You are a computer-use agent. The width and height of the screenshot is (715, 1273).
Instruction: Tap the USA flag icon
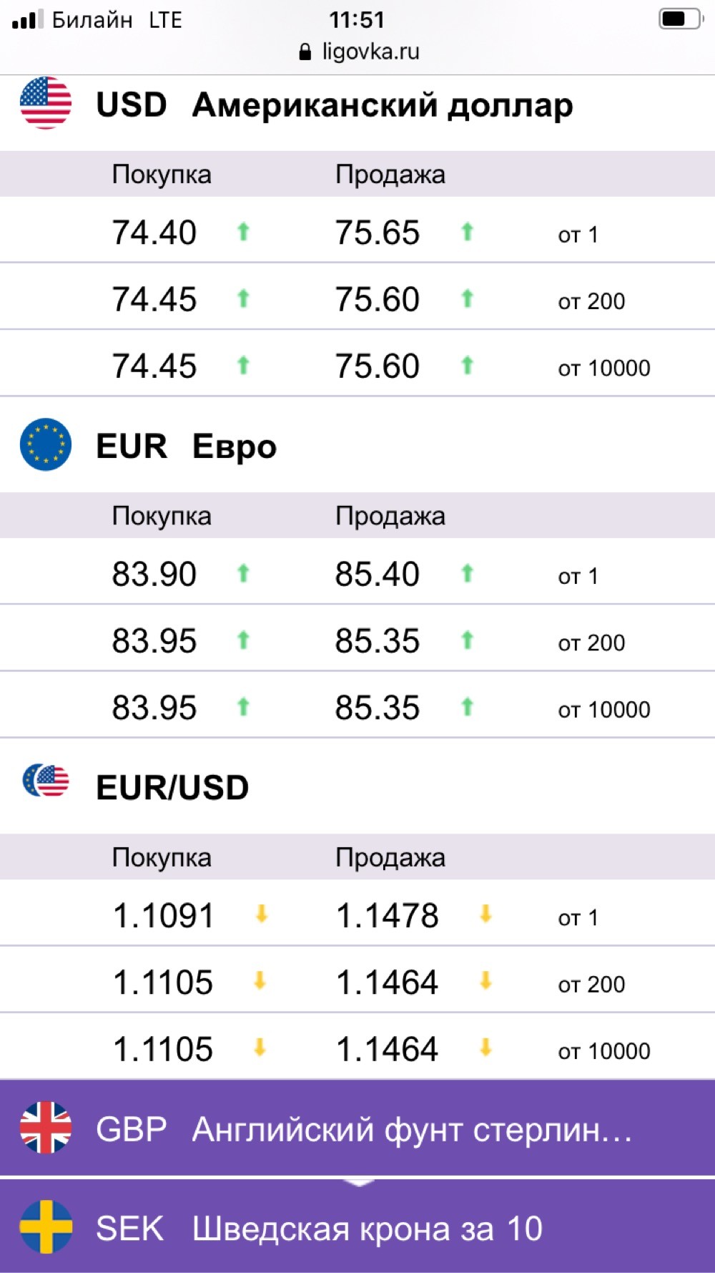[x=46, y=103]
